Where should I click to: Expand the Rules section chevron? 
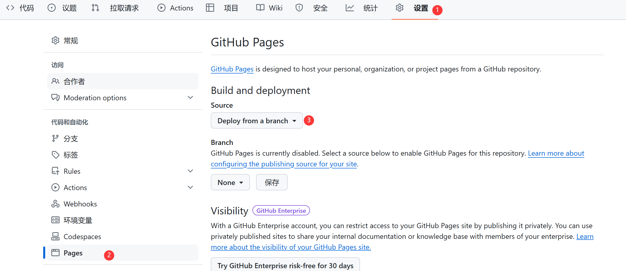point(190,171)
